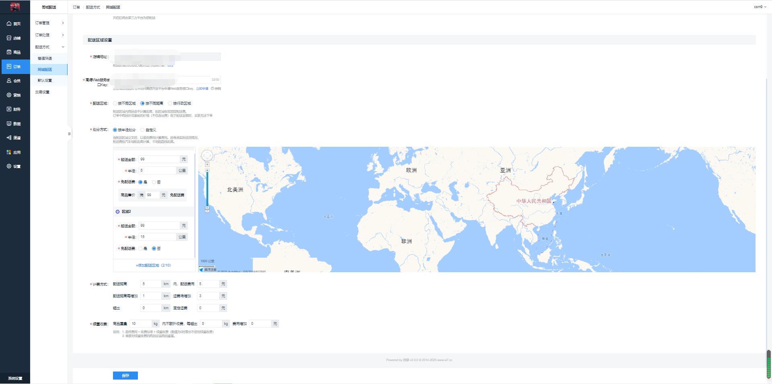Image resolution: width=772 pixels, height=384 pixels.
Task: Select 按不同距离 delivery area option
Action: (x=152, y=104)
